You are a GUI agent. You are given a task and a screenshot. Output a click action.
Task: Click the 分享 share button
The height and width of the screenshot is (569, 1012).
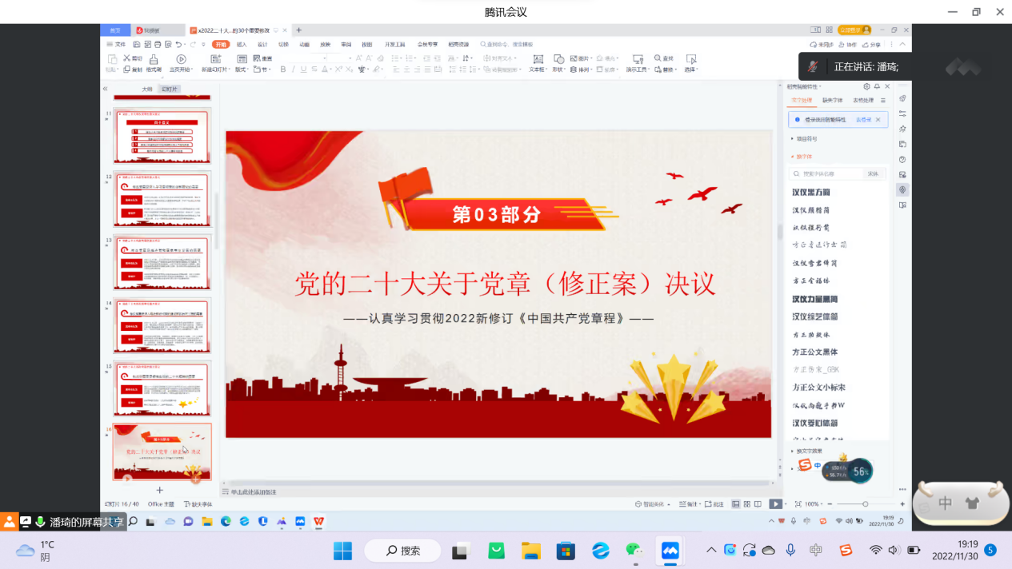point(873,45)
